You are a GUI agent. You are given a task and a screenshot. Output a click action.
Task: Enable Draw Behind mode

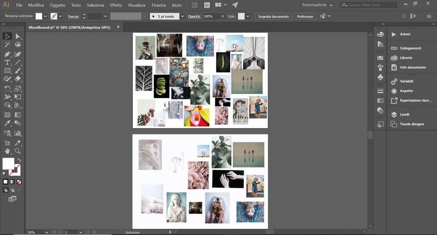point(12,190)
